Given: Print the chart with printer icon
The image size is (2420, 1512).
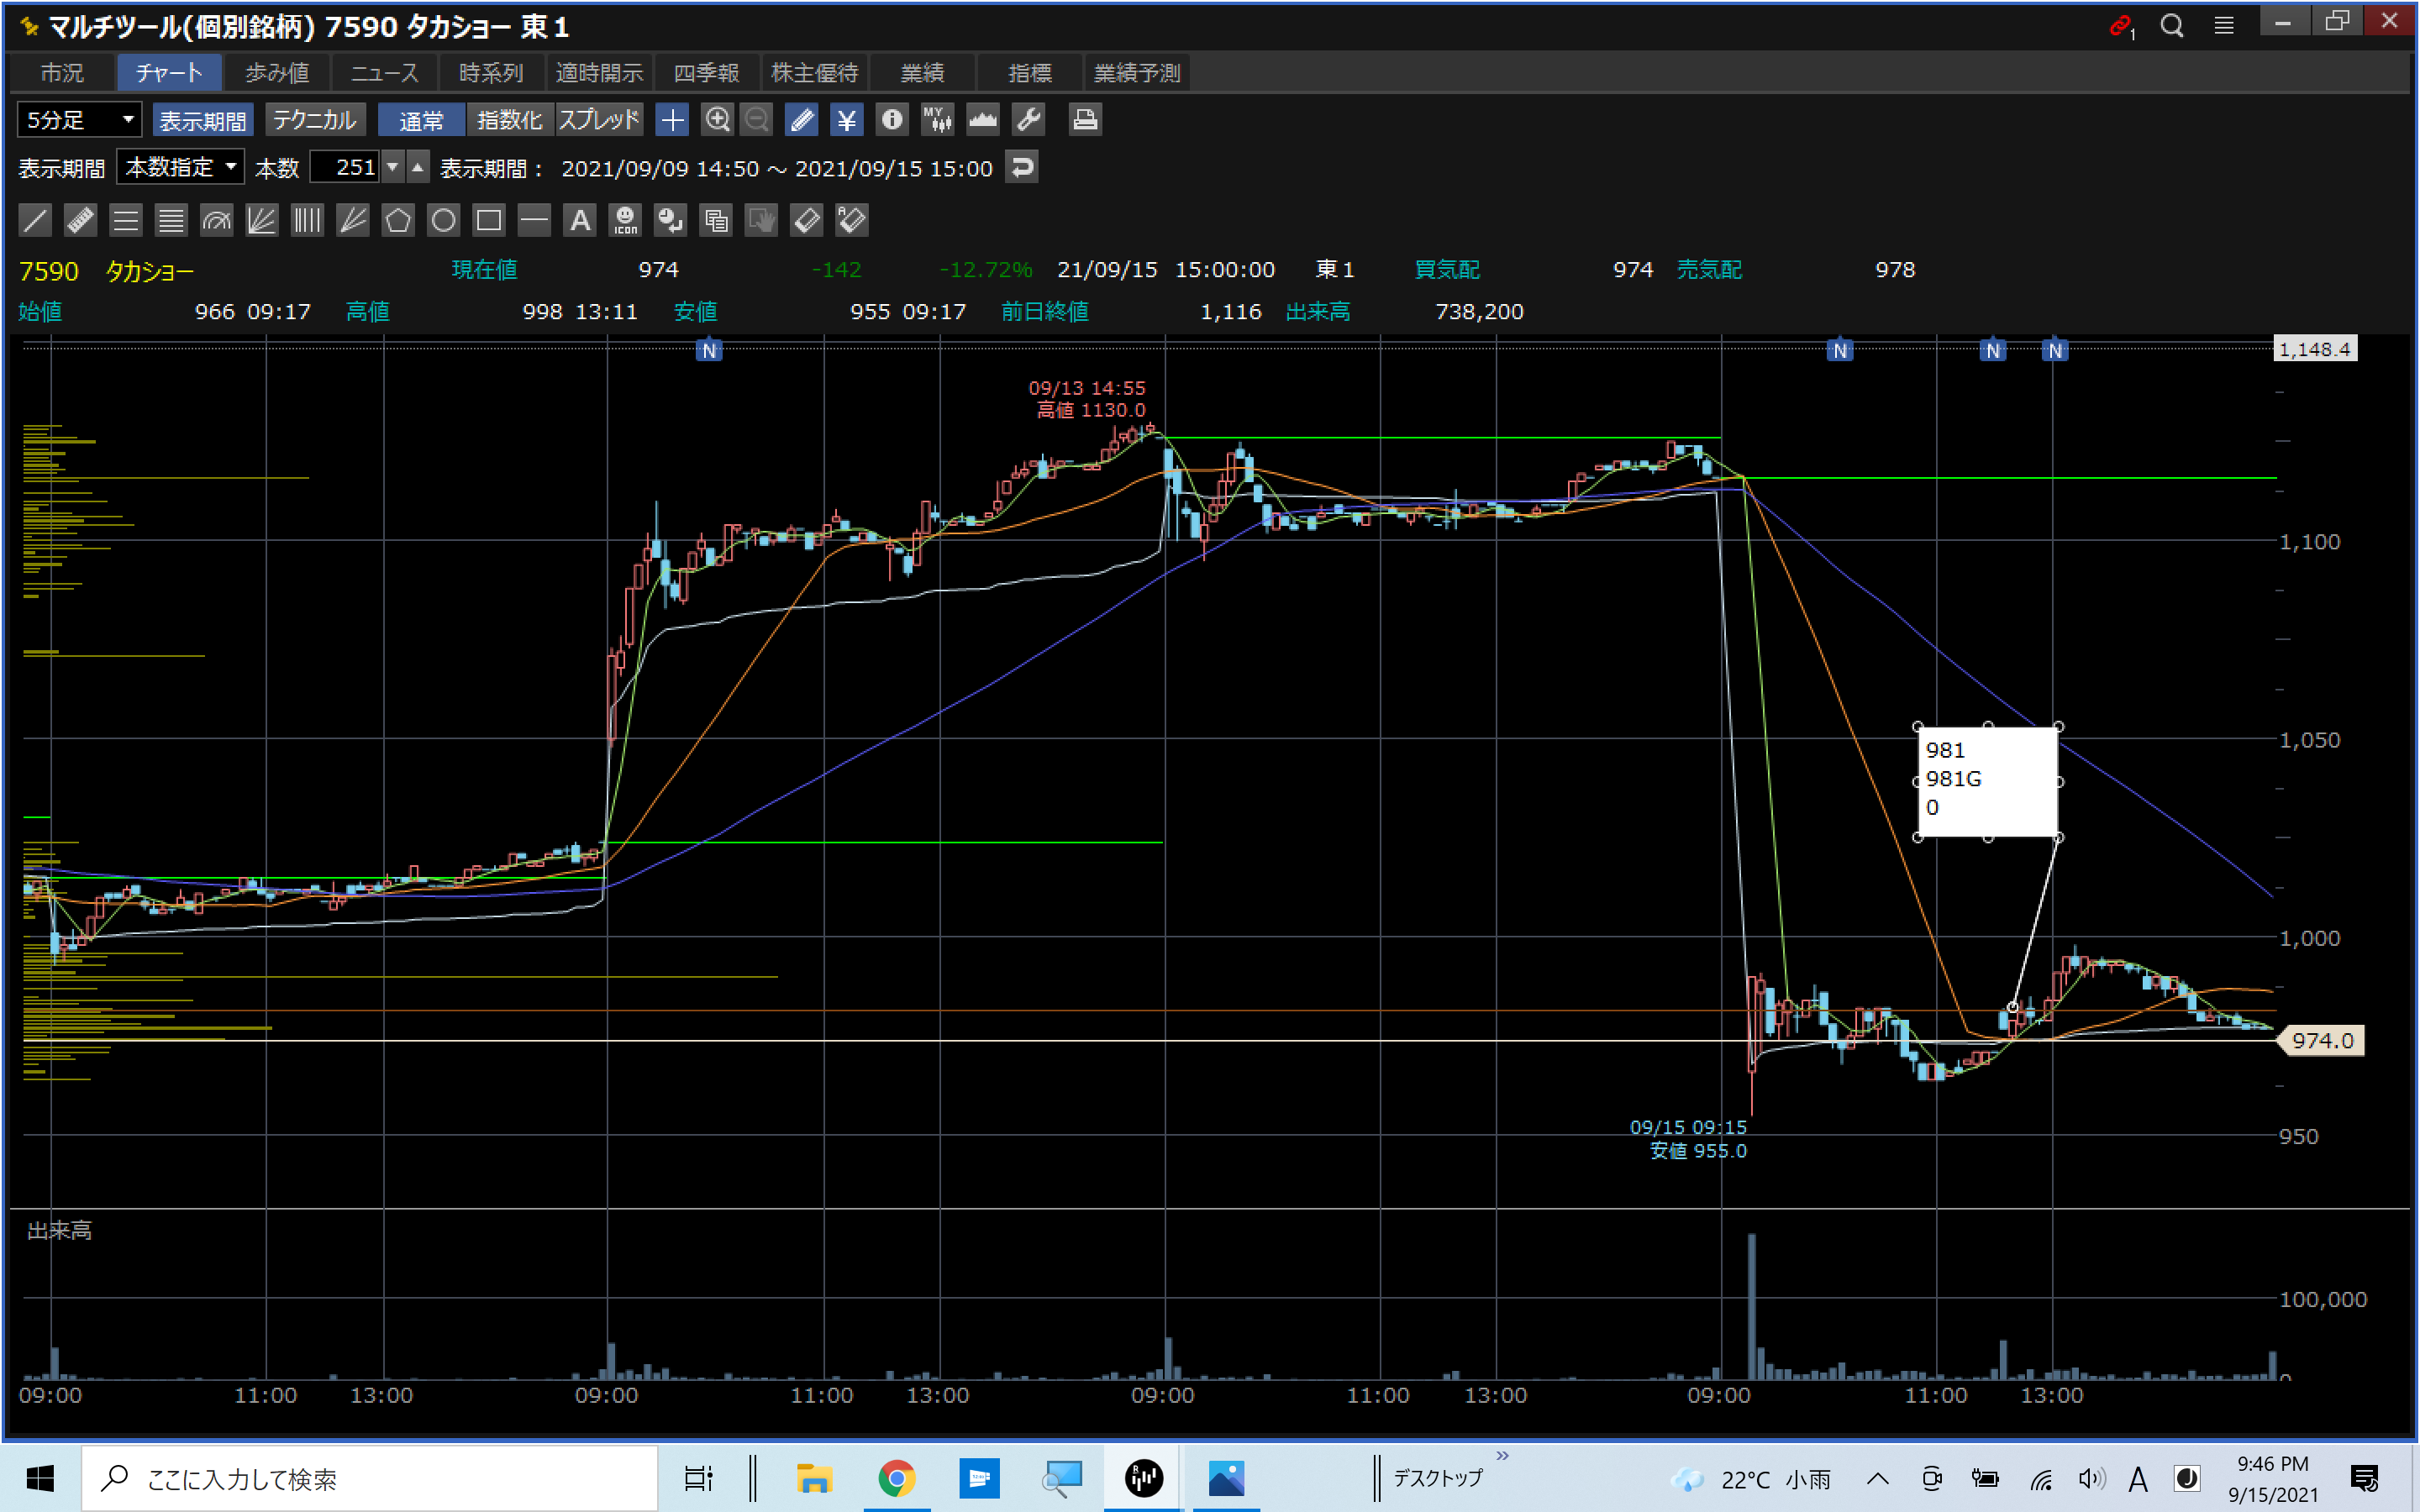Looking at the screenshot, I should click(1085, 120).
